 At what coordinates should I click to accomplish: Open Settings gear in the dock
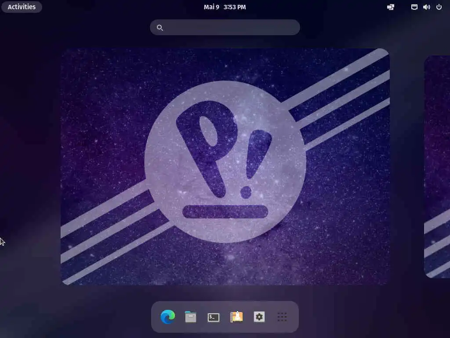pos(259,317)
